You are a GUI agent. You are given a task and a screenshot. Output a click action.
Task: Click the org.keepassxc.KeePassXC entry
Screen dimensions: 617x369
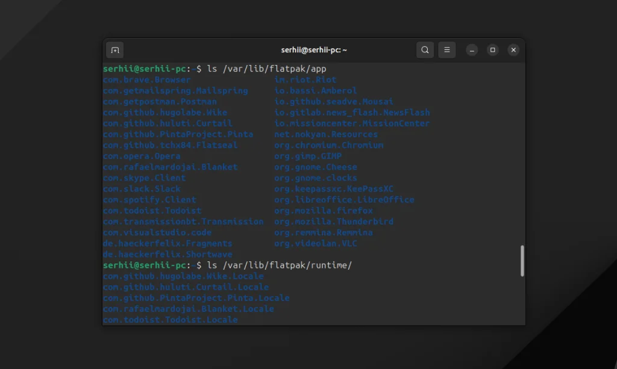click(334, 189)
